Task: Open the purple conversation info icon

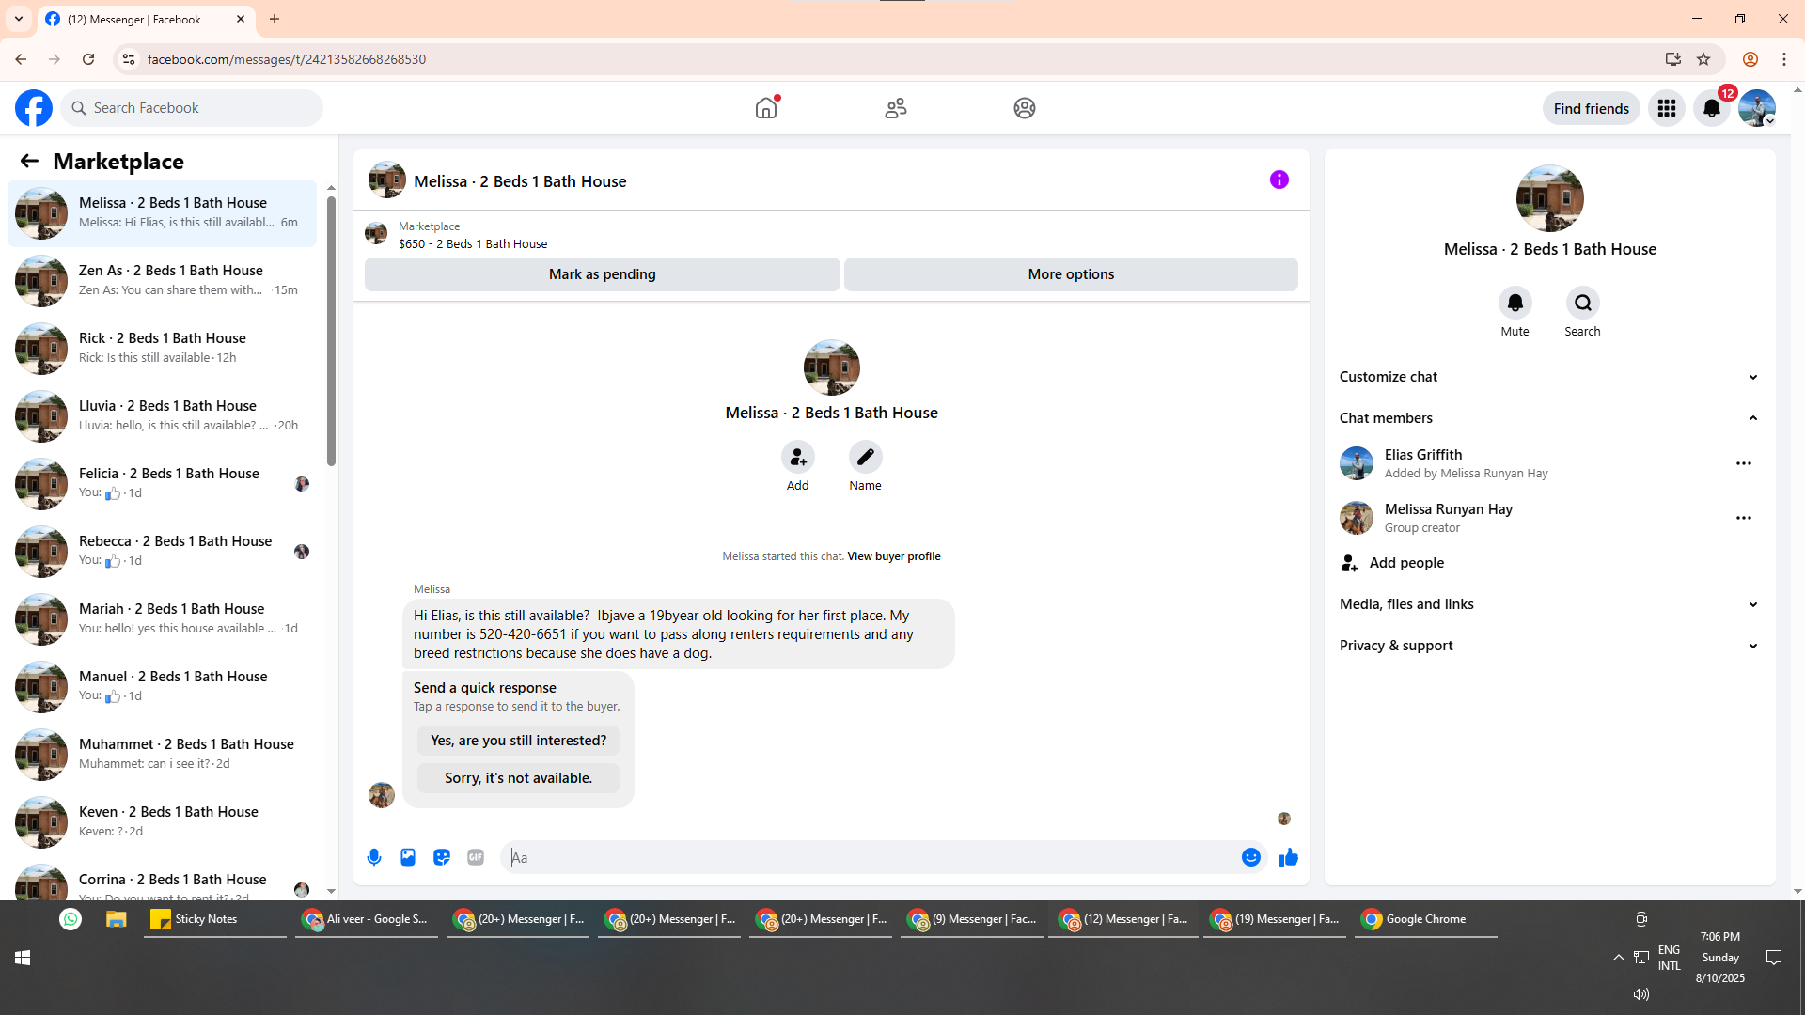Action: [1279, 180]
